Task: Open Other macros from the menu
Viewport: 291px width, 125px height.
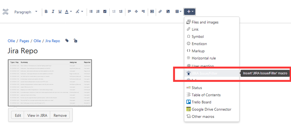Action: [x=212, y=117]
